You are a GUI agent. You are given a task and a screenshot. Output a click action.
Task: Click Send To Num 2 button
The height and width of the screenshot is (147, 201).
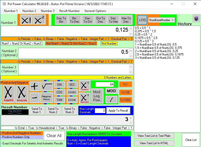[53, 110]
